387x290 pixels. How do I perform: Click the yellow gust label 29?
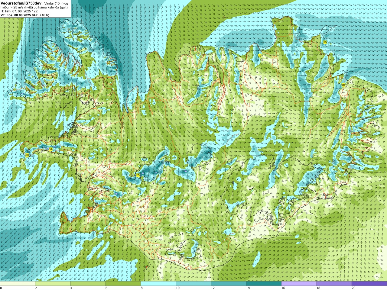(x=259, y=56)
